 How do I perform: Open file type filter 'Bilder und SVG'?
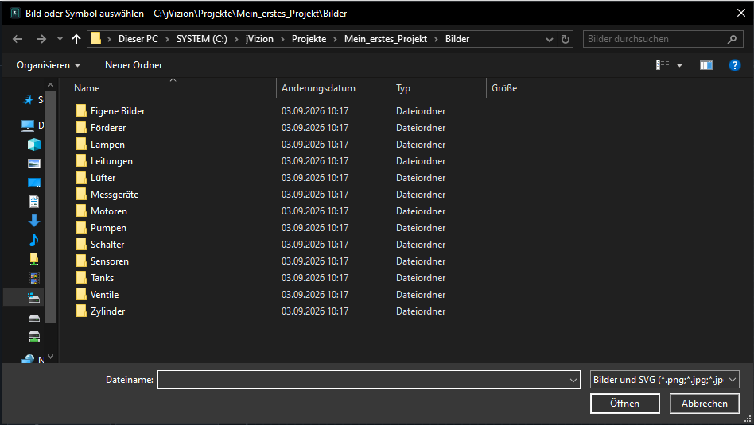pos(665,380)
